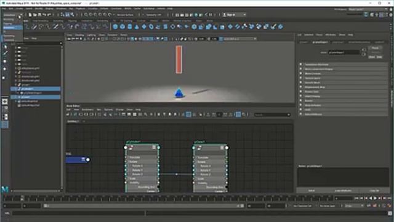Screen dimensions: 394x222
Task: Expand Displacement Map section
Action: tap(344, 87)
